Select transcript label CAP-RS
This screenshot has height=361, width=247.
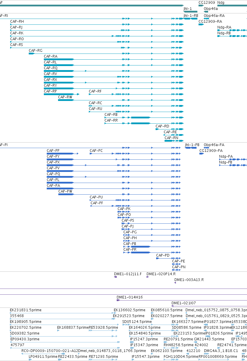click(x=17, y=45)
